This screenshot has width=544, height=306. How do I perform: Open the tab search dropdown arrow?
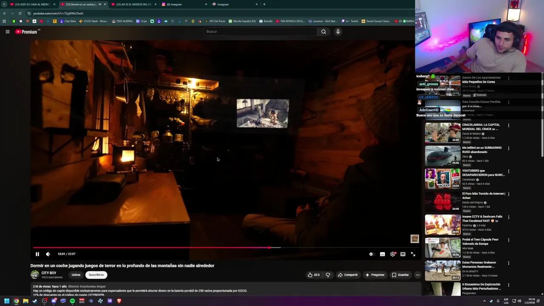[4, 4]
